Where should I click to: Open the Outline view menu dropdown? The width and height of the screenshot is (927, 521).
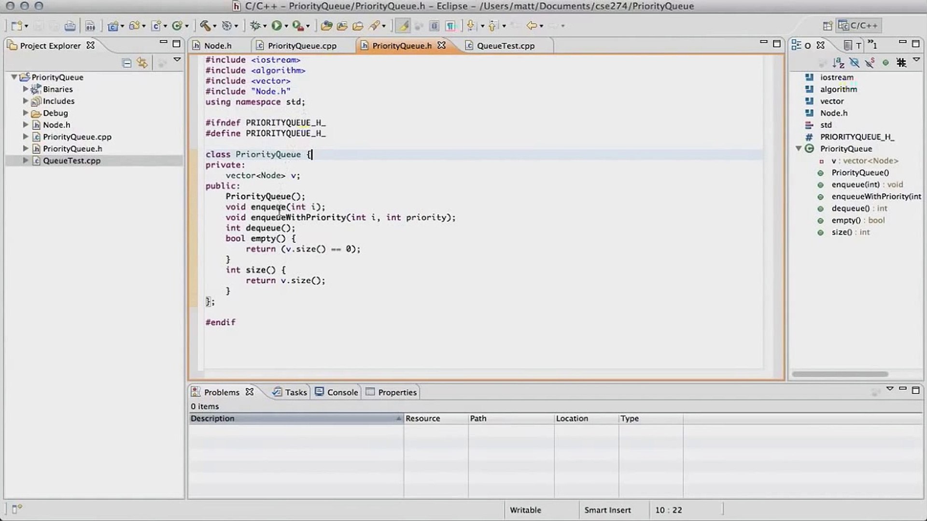[x=916, y=60]
